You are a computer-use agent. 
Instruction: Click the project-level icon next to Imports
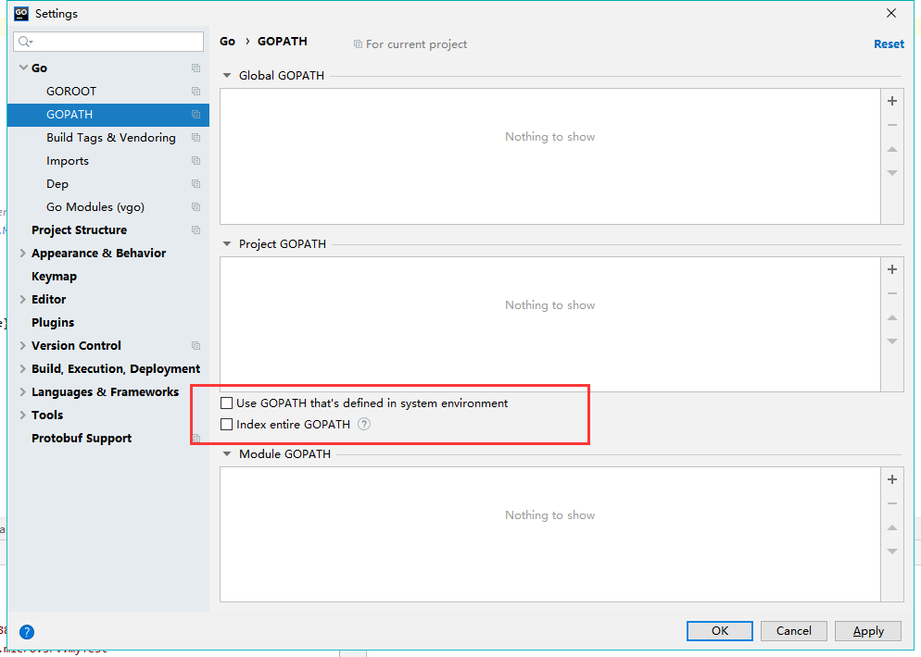pos(196,161)
